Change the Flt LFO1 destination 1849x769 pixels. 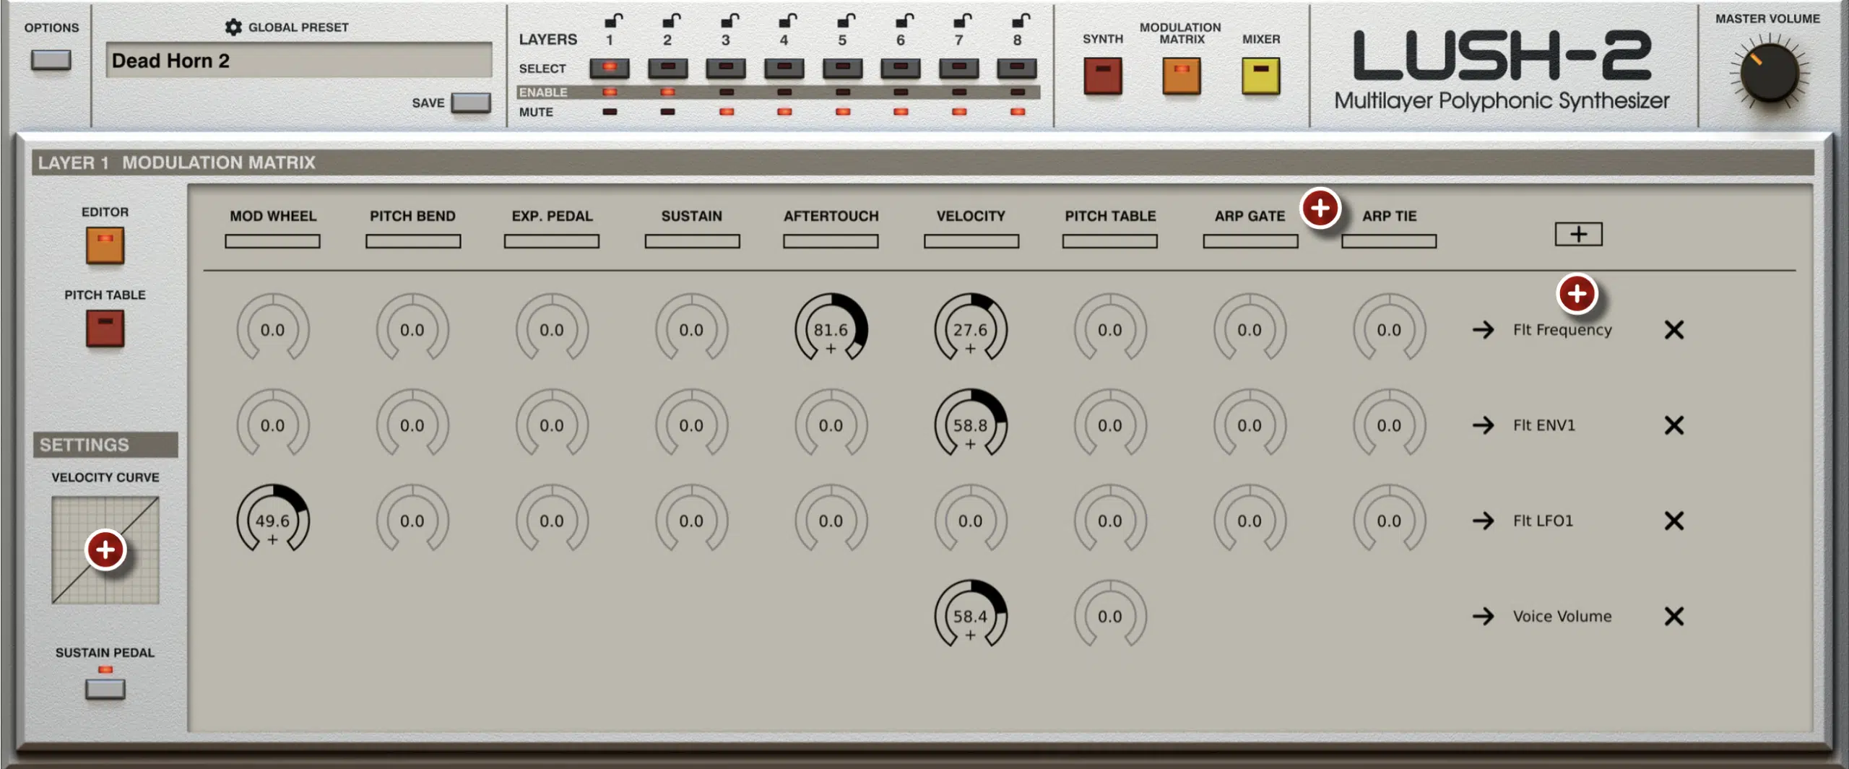pos(1543,521)
